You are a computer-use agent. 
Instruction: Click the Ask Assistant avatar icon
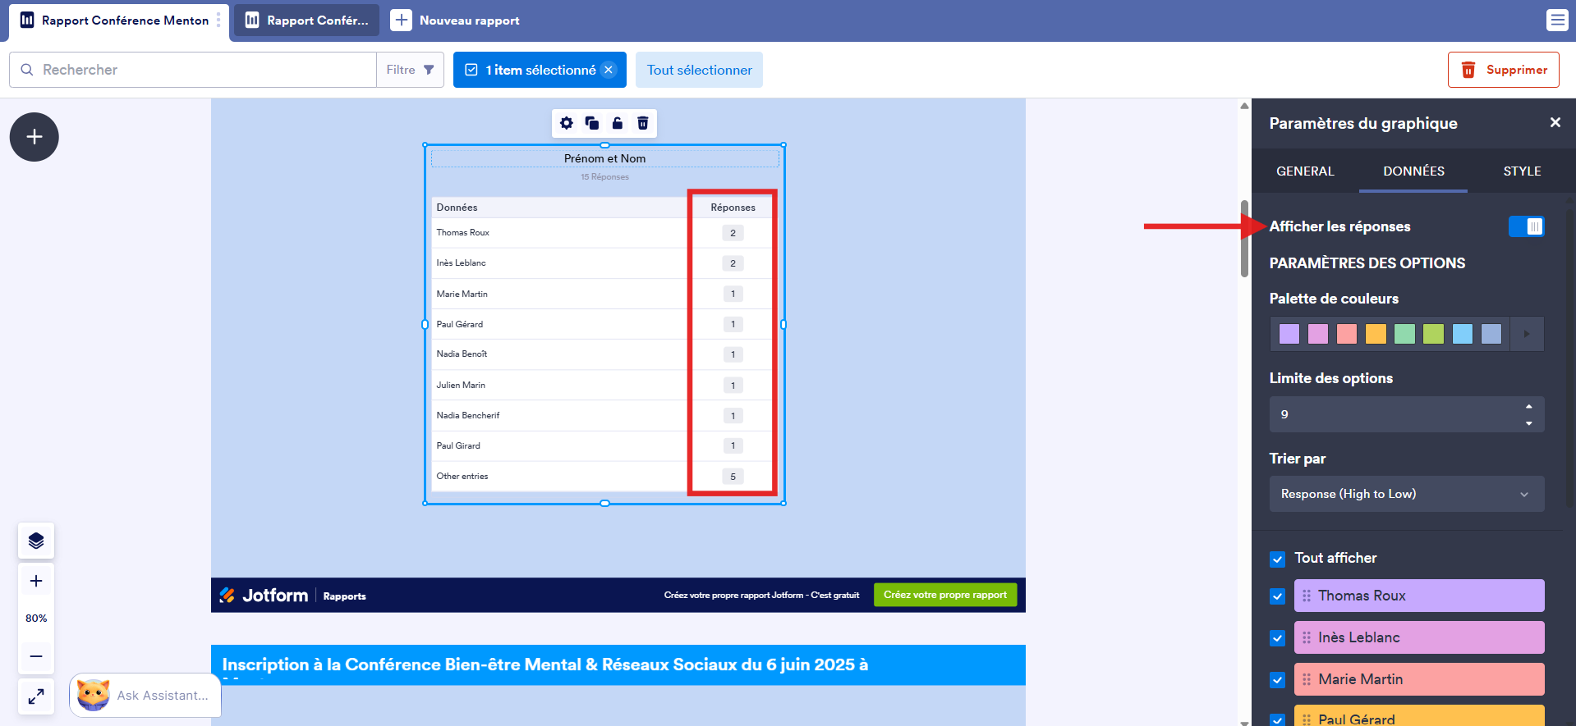[x=94, y=695]
